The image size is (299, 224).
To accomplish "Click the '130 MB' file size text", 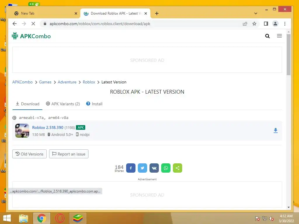I will click(x=39, y=135).
